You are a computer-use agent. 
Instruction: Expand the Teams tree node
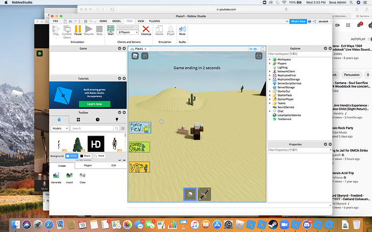click(270, 103)
